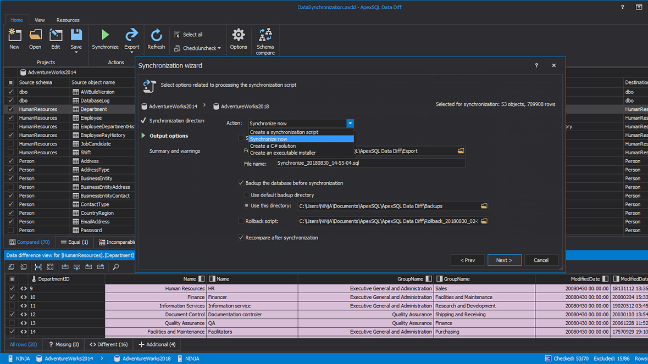Click the fit column width arrows icon
The image size is (648, 364).
click(38, 267)
